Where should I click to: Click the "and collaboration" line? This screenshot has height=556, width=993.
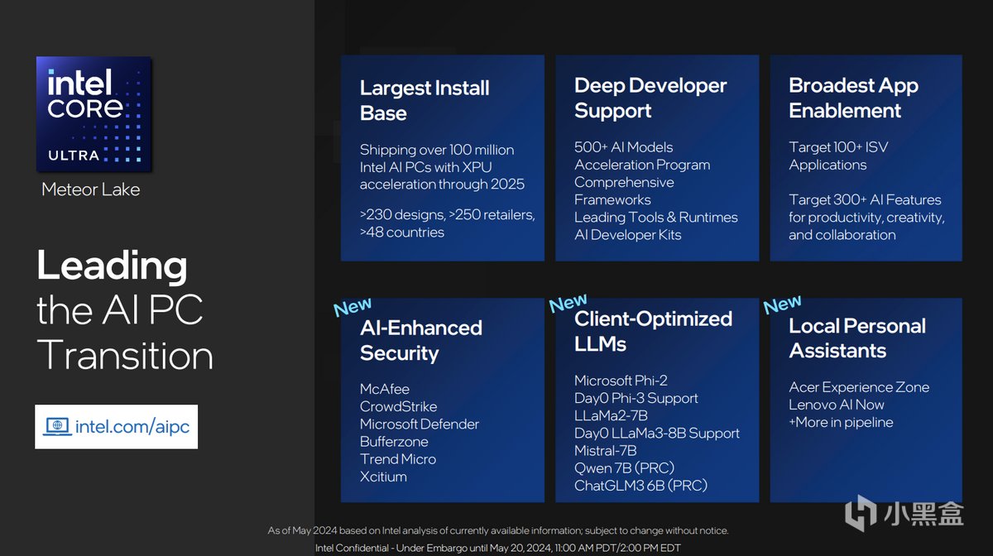click(x=842, y=234)
